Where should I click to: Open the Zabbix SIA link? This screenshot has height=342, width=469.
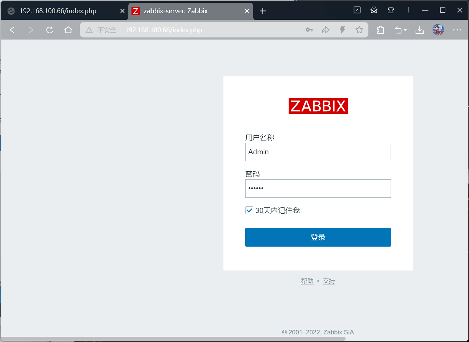[x=339, y=332]
